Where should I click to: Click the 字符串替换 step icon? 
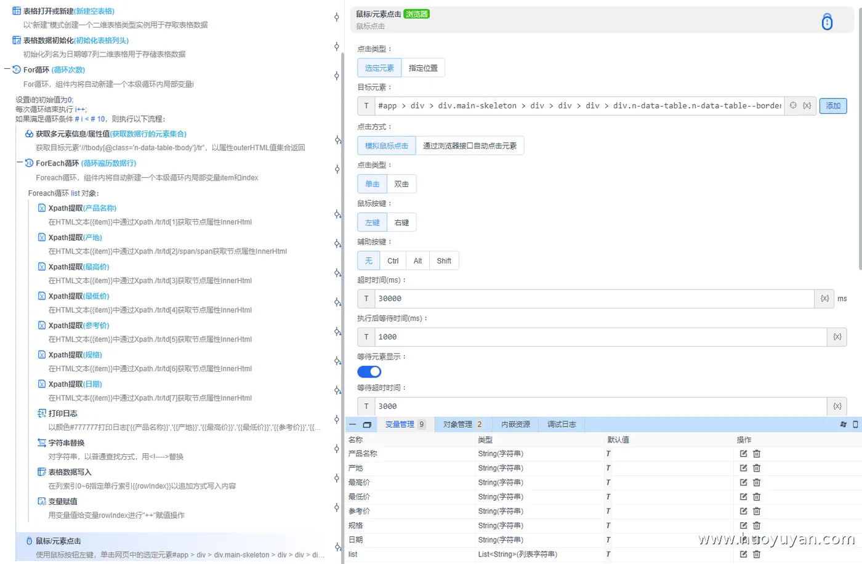pyautogui.click(x=42, y=443)
